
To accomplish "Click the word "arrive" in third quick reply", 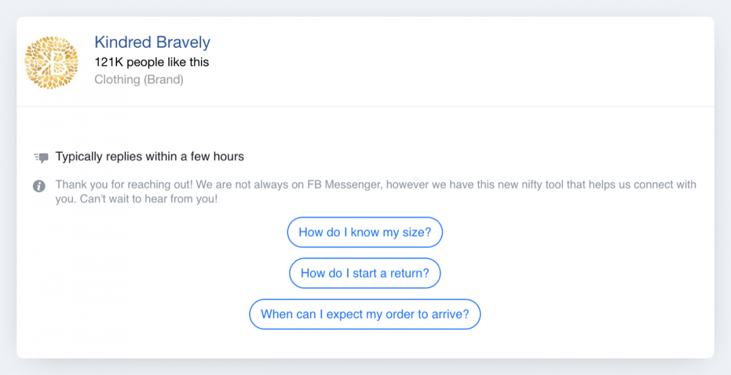I will tap(448, 314).
